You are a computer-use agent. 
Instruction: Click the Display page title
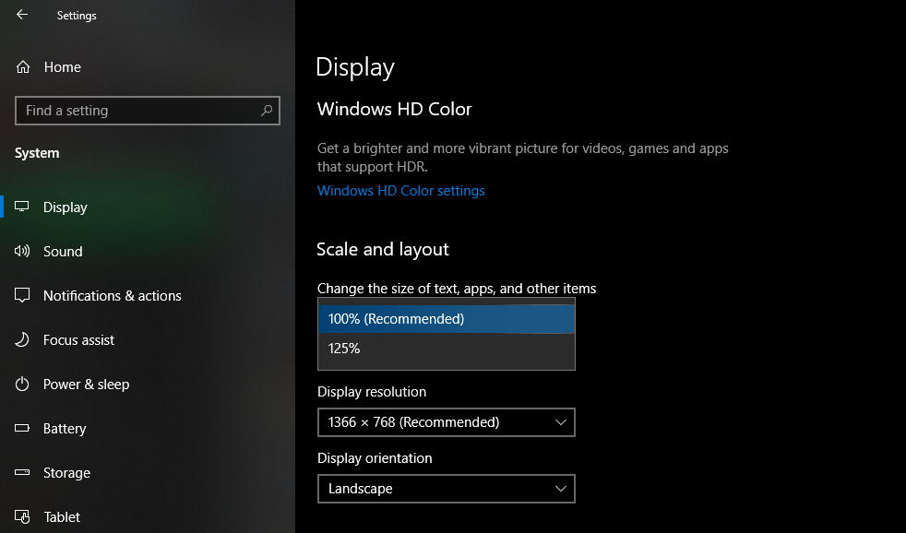(x=355, y=67)
